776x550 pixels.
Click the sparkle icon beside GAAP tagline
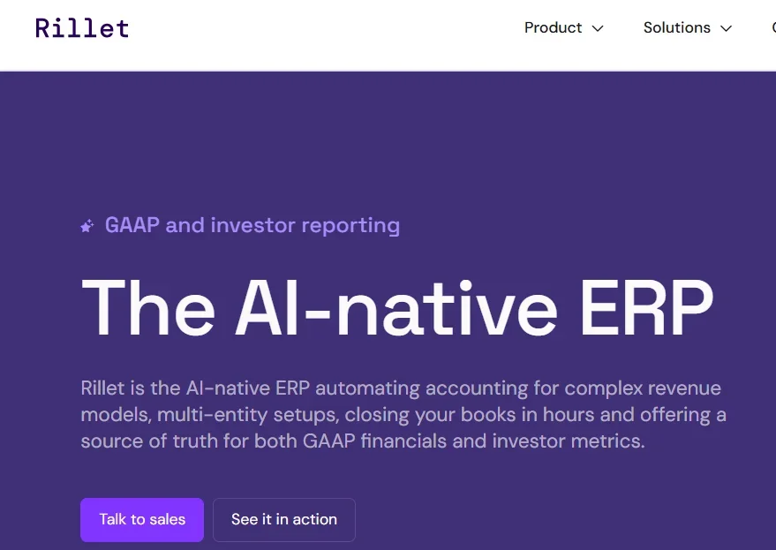[x=87, y=227]
